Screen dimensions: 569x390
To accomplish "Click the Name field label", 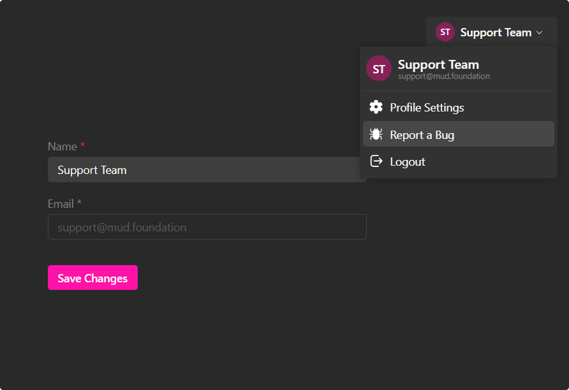I will pos(62,147).
